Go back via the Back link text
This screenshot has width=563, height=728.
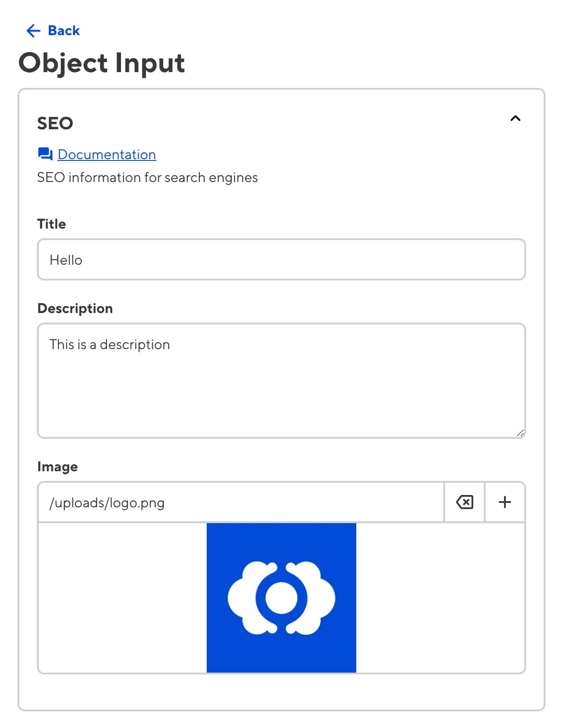point(64,31)
